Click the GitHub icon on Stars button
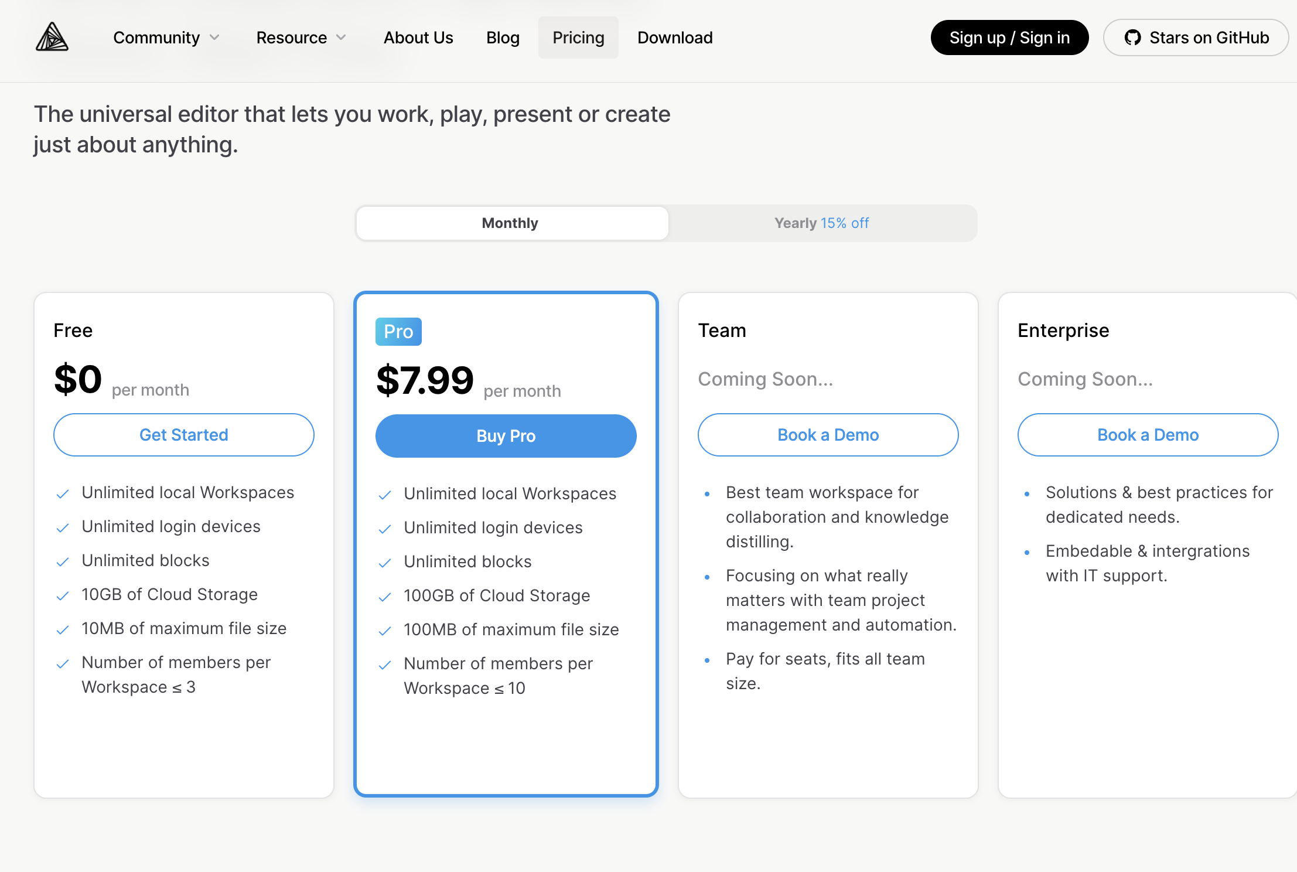 pyautogui.click(x=1134, y=37)
